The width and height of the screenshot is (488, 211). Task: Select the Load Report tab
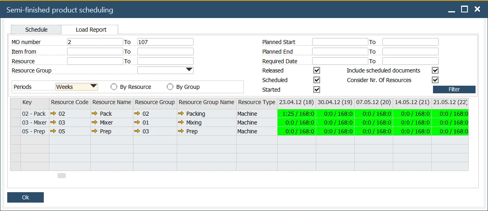91,30
